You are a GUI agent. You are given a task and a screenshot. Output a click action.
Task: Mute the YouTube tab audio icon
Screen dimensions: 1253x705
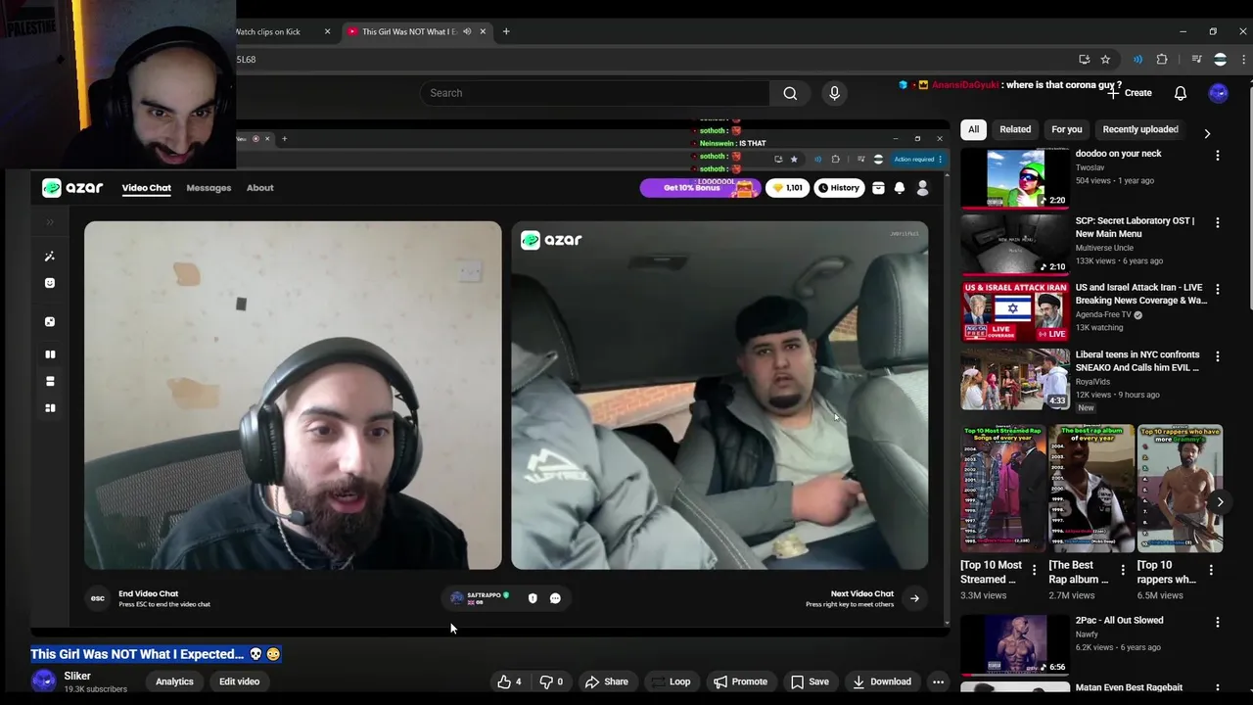click(x=467, y=31)
